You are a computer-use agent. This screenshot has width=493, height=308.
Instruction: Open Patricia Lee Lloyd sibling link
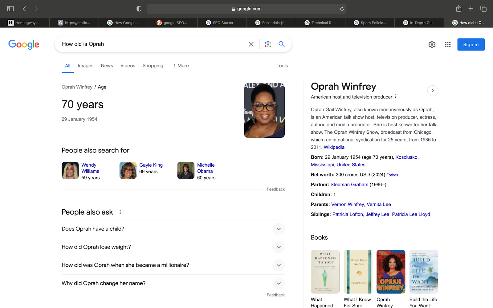pyautogui.click(x=411, y=214)
